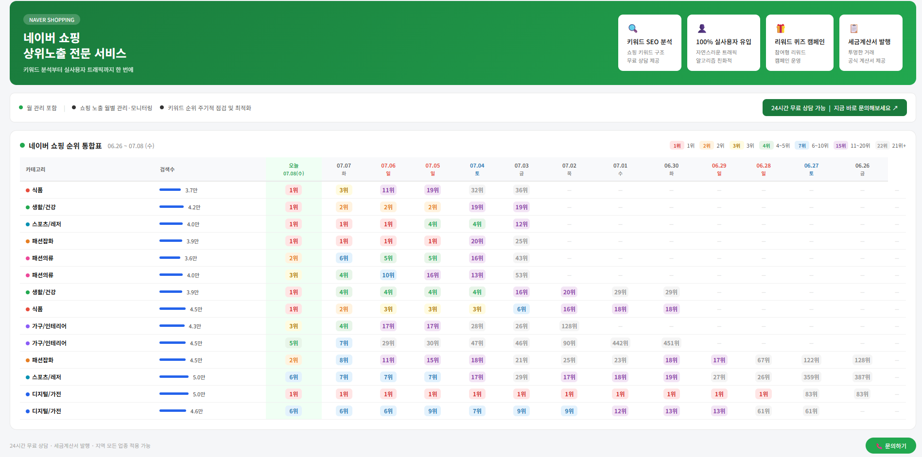
Task: Select the 오늘 07.08(수) column header
Action: pyautogui.click(x=294, y=169)
